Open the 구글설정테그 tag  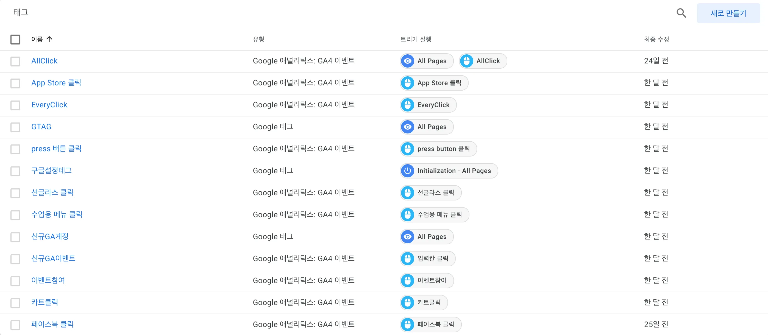point(52,171)
